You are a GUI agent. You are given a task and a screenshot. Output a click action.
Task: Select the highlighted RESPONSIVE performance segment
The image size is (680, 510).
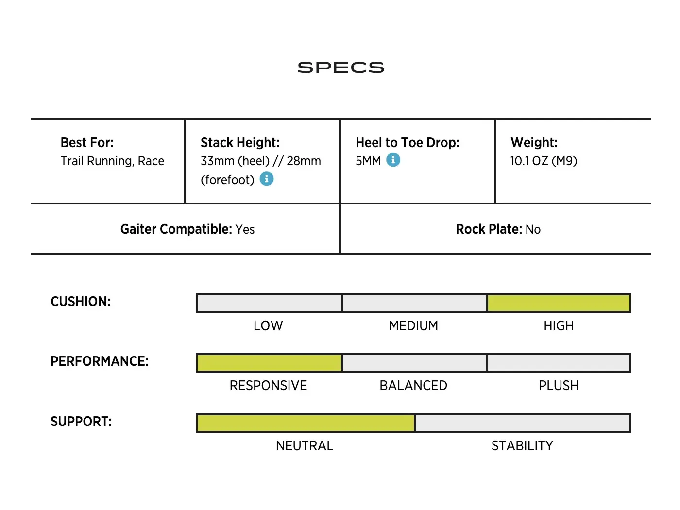269,363
